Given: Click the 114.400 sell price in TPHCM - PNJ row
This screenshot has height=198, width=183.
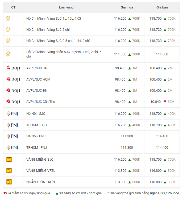Looking at the screenshot, I should tap(162, 147).
